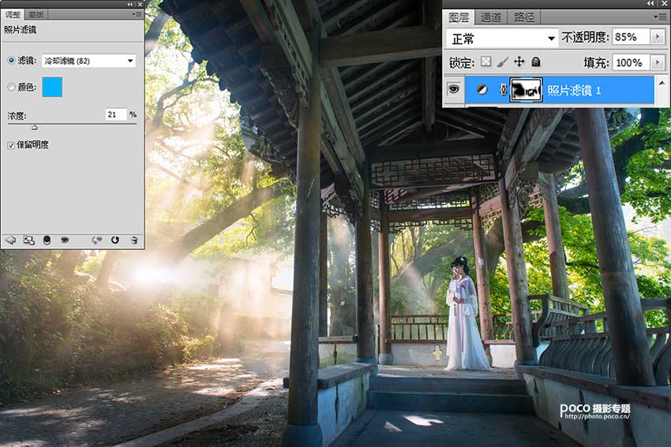Click the reset adjustment defaults icon

[x=115, y=240]
